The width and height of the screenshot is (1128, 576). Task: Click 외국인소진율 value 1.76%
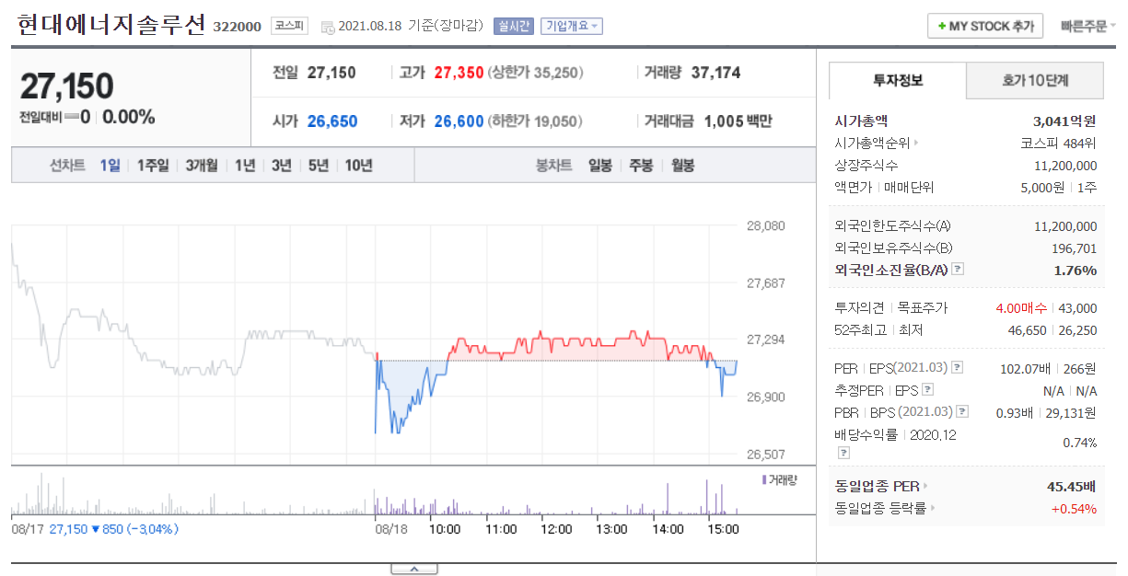point(1076,270)
